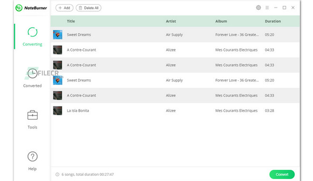Sort by the Duration column header
The width and height of the screenshot is (313, 181).
(x=273, y=21)
